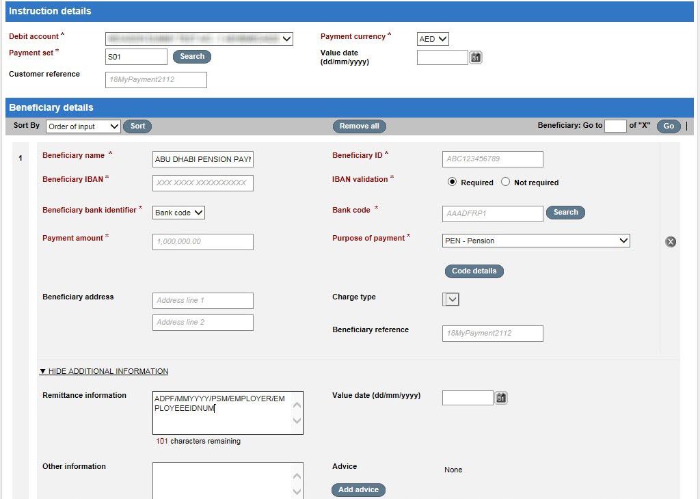This screenshot has width=700, height=499.
Task: Open the calendar picker for payment value date
Action: point(475,57)
